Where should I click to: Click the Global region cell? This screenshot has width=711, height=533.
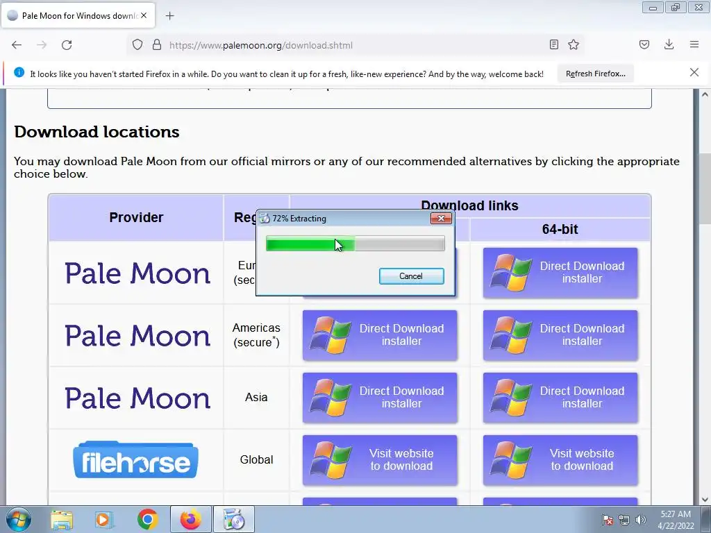(256, 459)
